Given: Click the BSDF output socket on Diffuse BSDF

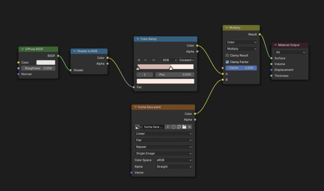Looking at the screenshot, I should click(58, 56).
